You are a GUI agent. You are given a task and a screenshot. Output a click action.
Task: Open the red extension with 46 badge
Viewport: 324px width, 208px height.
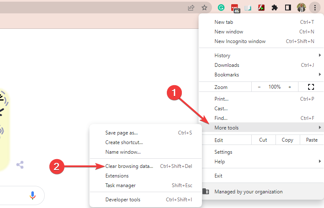click(235, 8)
